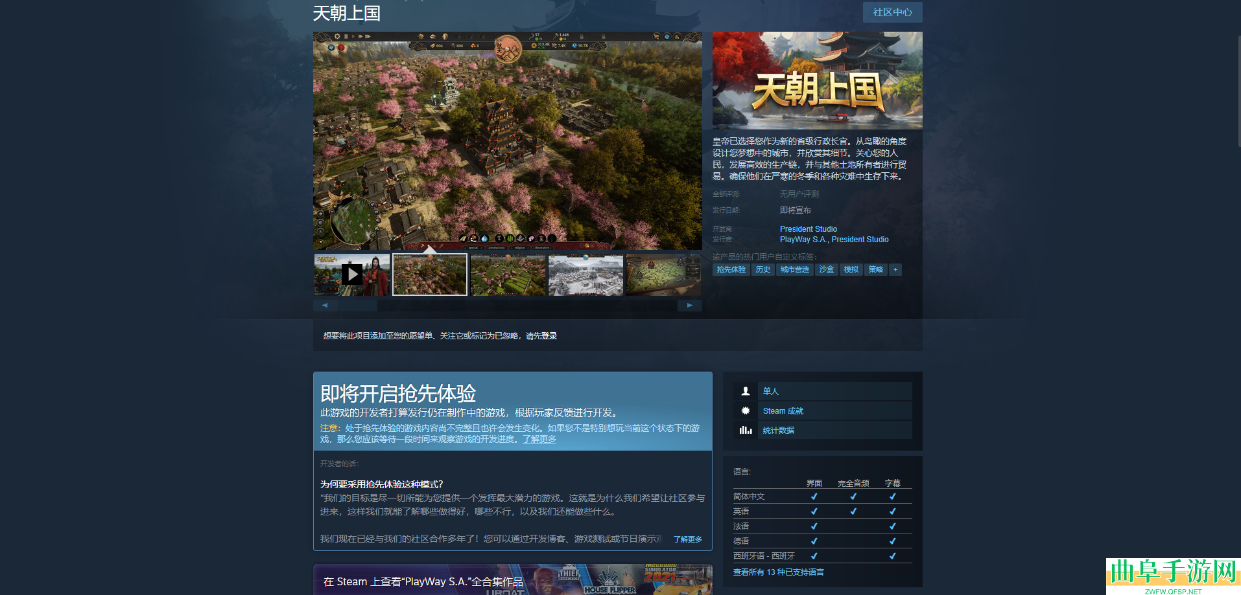Expand developer notes with 了解更多
The image size is (1241, 595).
click(687, 539)
